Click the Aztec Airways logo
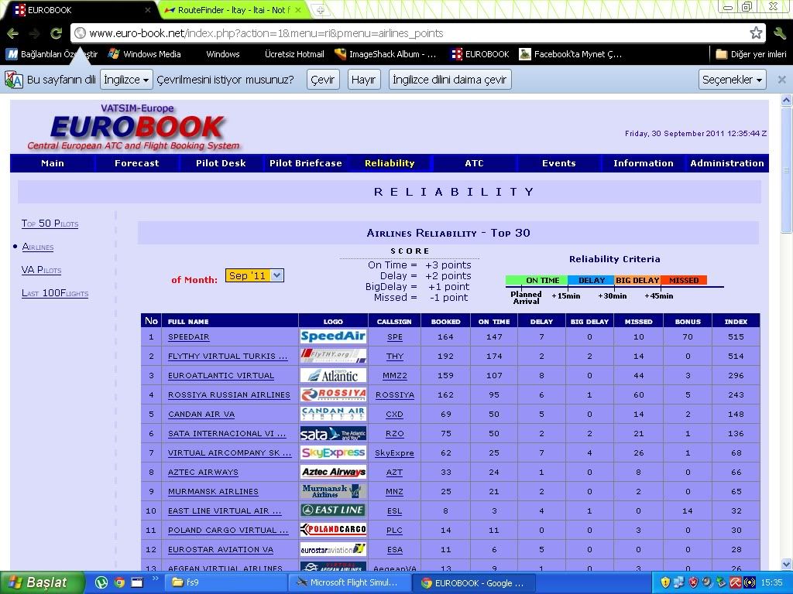Viewport: 793px width, 594px height. click(x=333, y=472)
